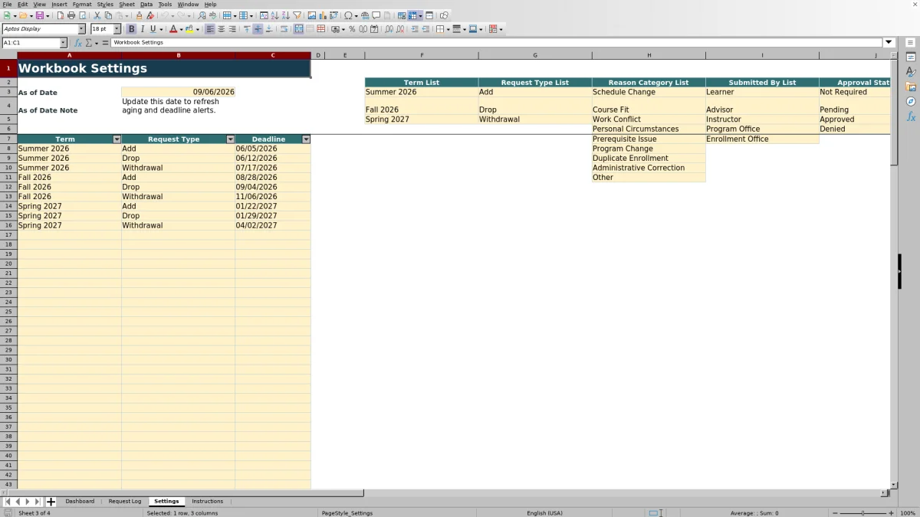Toggle Bold formatting
Image resolution: width=920 pixels, height=517 pixels.
pos(131,29)
